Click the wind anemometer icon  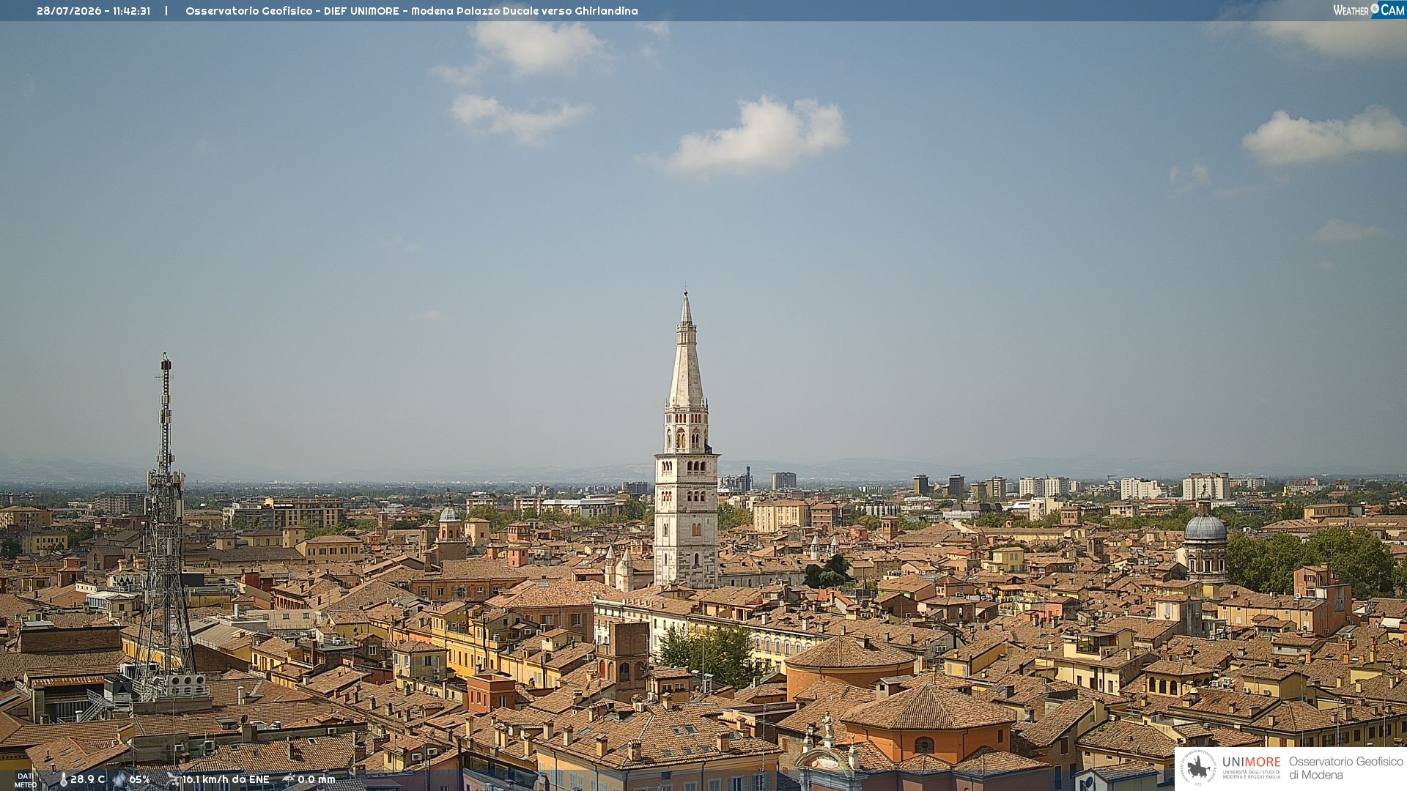pyautogui.click(x=173, y=779)
